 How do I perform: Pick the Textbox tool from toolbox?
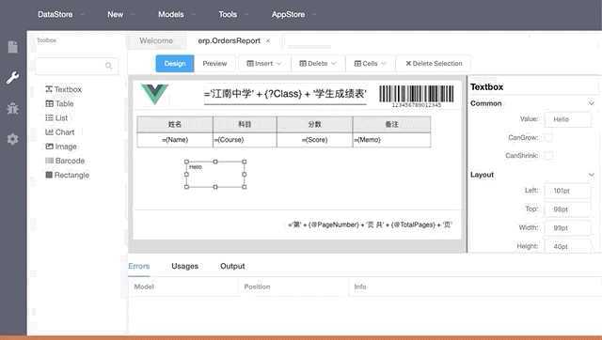point(63,89)
